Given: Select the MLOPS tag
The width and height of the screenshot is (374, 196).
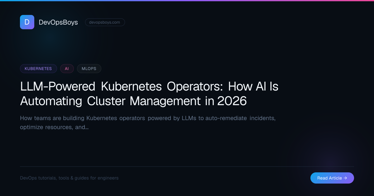Looking at the screenshot, I should 89,68.
